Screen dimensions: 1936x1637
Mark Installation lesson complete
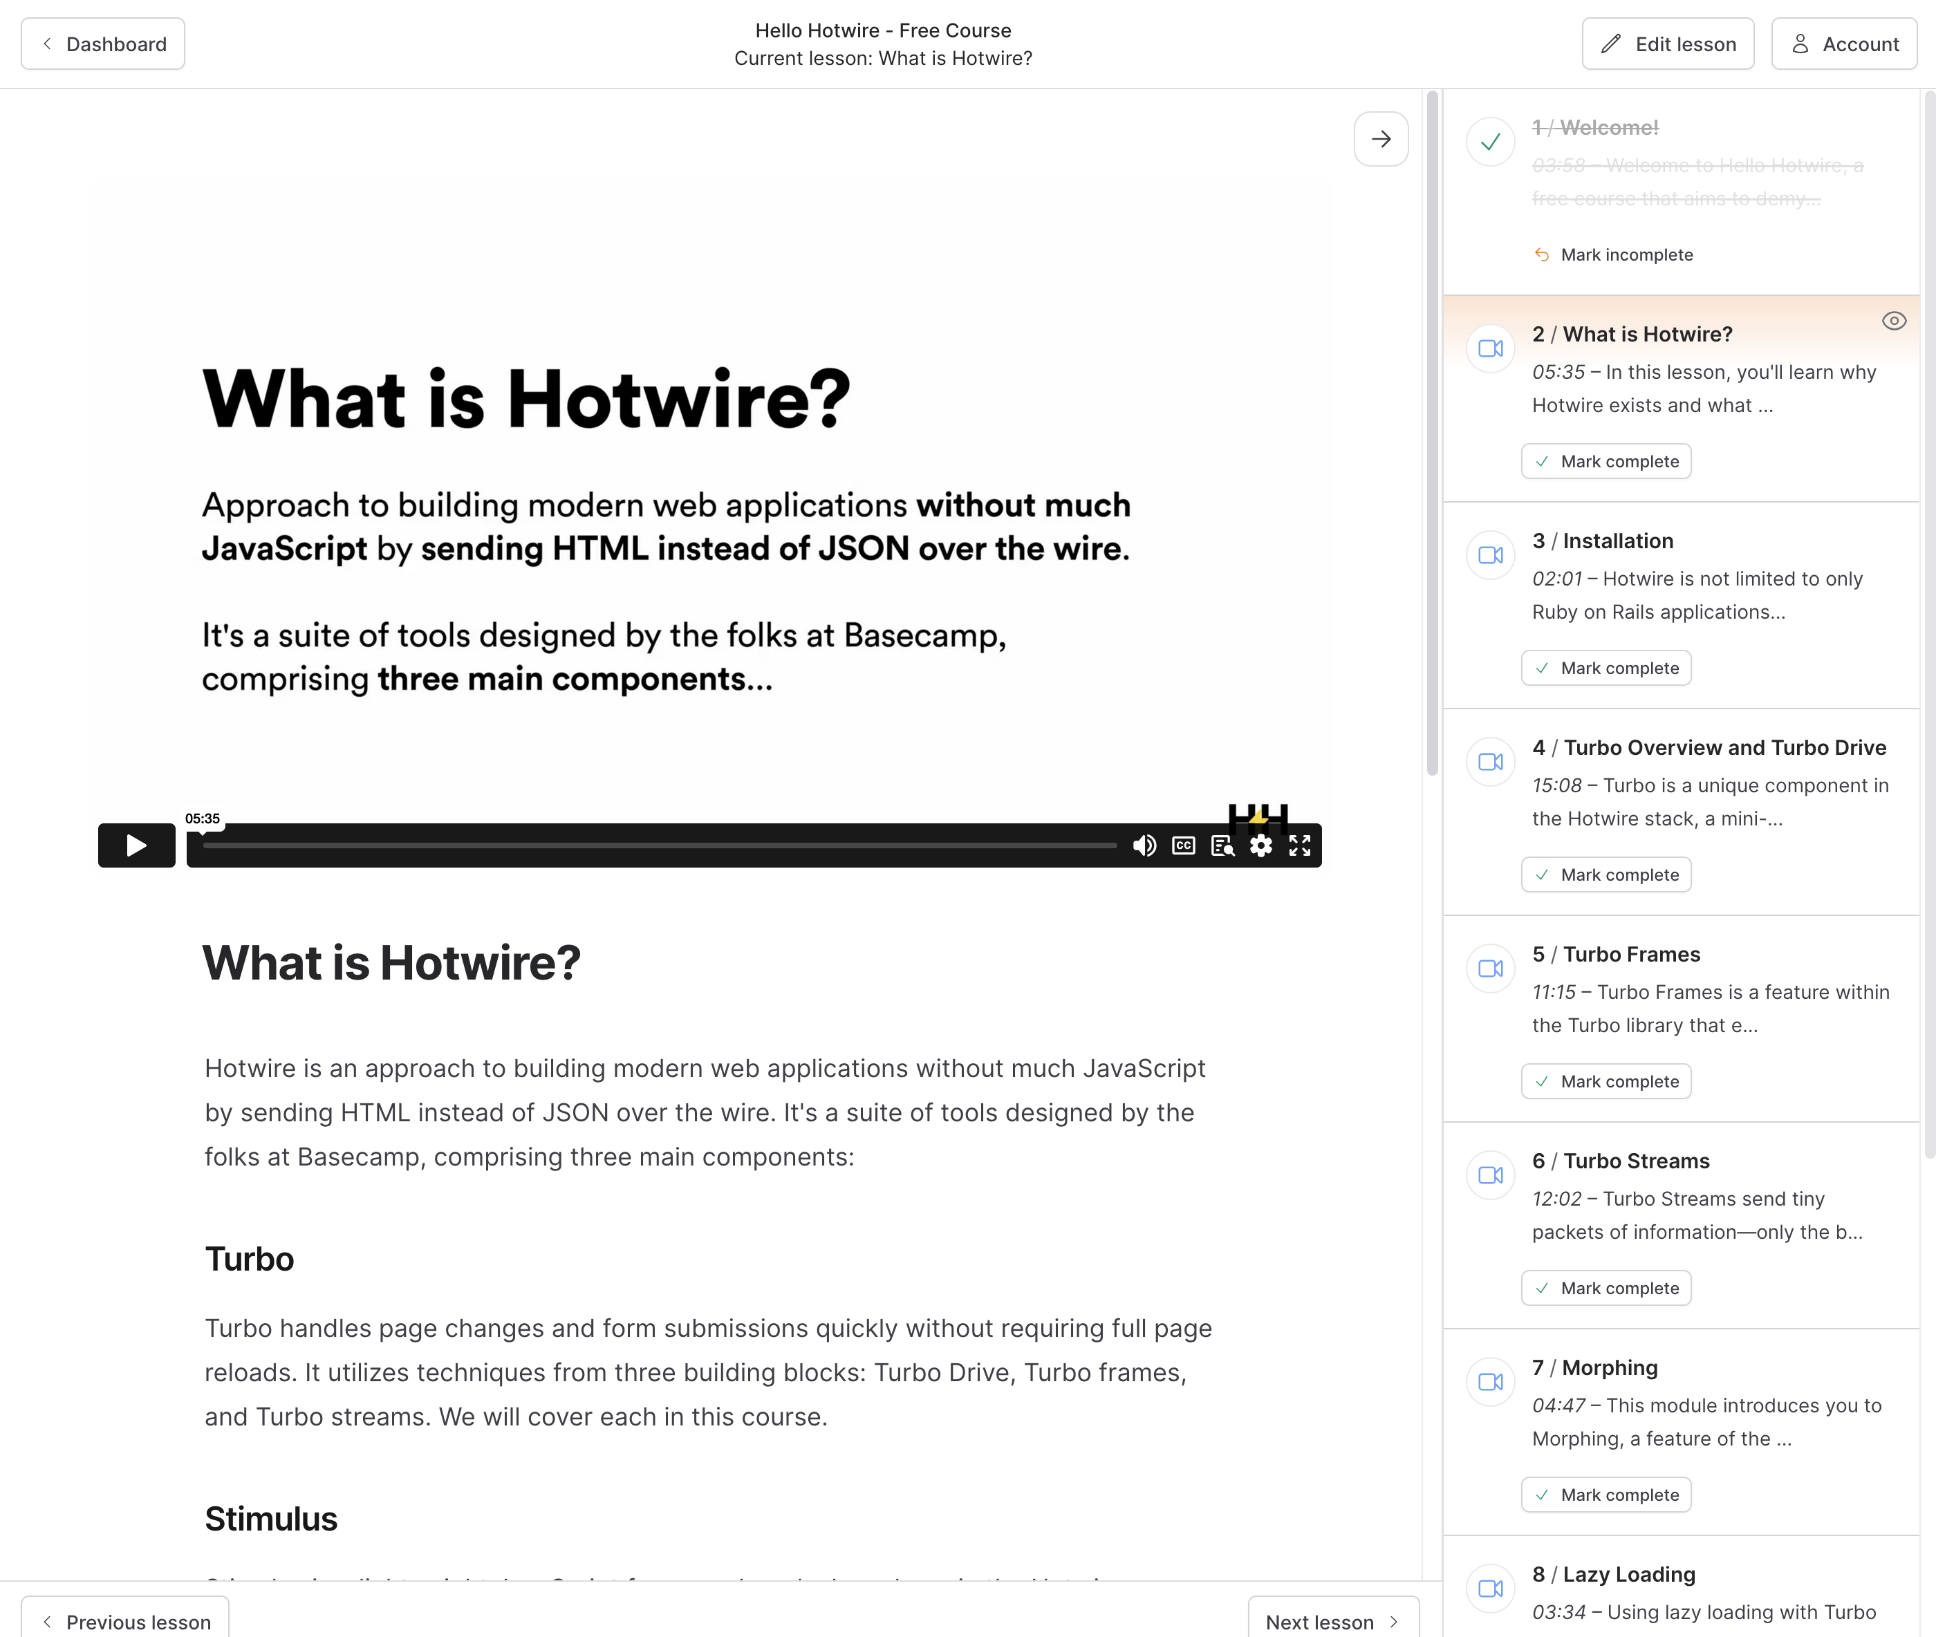(1606, 668)
